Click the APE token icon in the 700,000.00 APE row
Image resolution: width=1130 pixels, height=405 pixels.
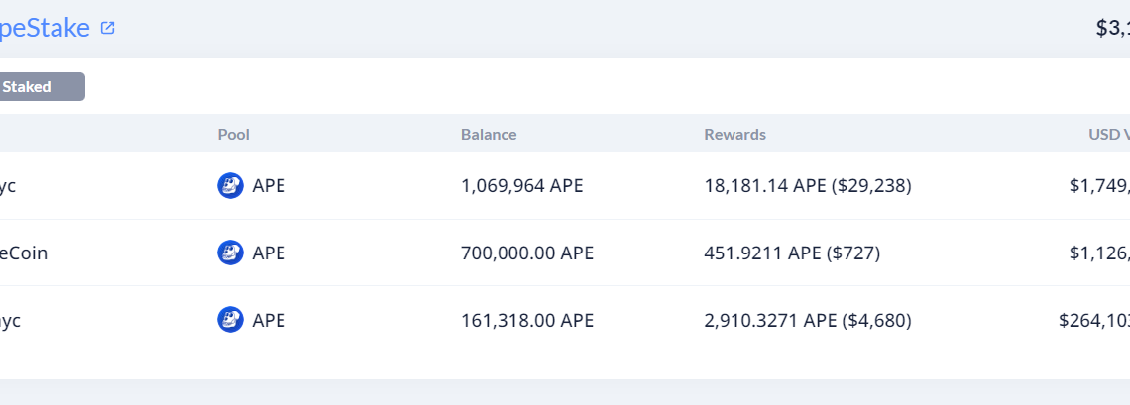pyautogui.click(x=230, y=253)
